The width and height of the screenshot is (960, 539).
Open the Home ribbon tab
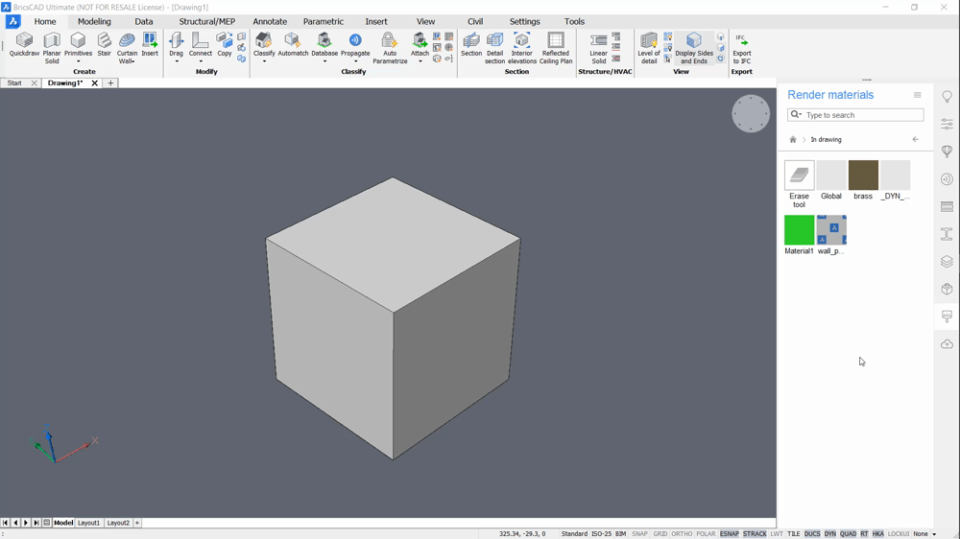pyautogui.click(x=45, y=21)
